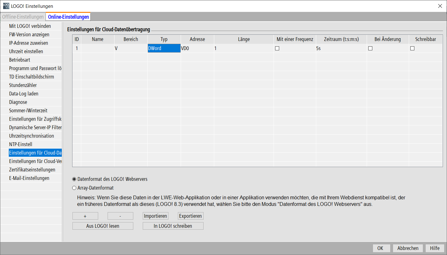The height and width of the screenshot is (255, 447).
Task: Open Uhrzeitsynchronisation settings
Action: [31, 136]
